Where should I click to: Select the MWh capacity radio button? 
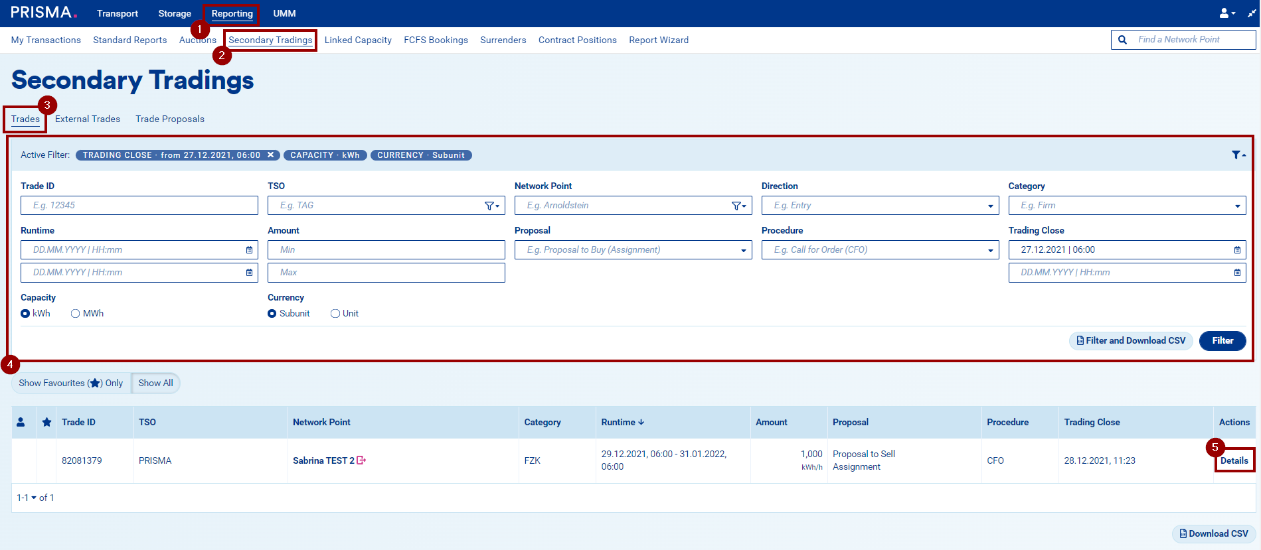[76, 314]
